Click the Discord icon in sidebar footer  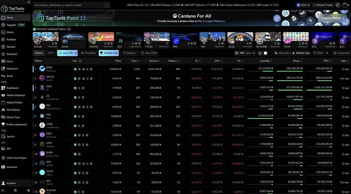tap(16, 190)
